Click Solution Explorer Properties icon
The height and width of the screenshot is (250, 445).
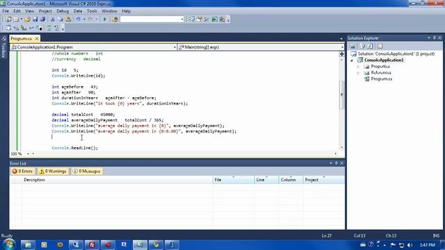[353, 47]
